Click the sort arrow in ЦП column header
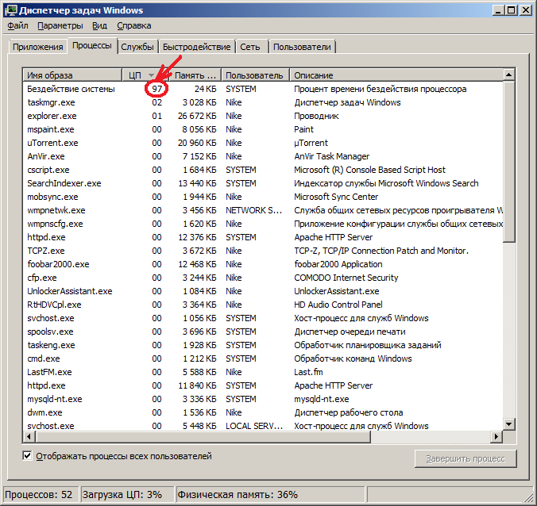Image resolution: width=537 pixels, height=506 pixels. coord(152,75)
